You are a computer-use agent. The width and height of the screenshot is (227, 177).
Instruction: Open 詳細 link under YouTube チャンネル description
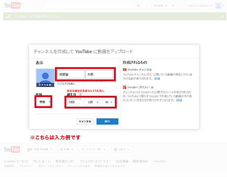(x=157, y=79)
